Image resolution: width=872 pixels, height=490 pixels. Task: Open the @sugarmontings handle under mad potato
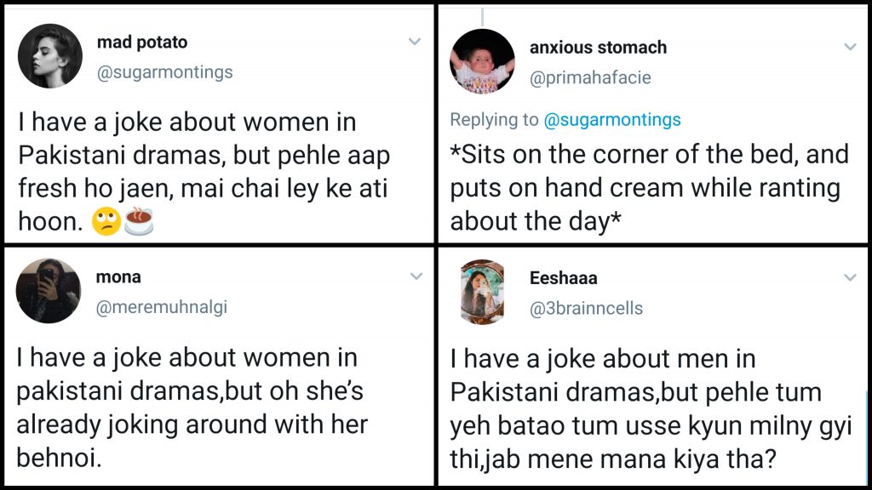pos(165,72)
